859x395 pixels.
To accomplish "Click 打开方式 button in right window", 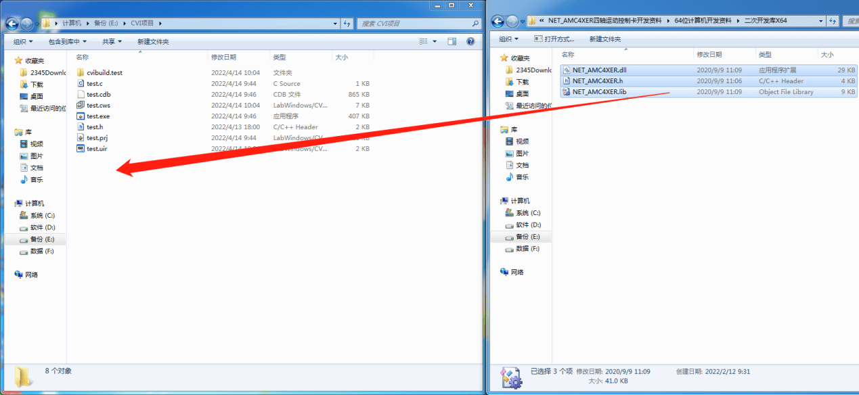I will [554, 39].
